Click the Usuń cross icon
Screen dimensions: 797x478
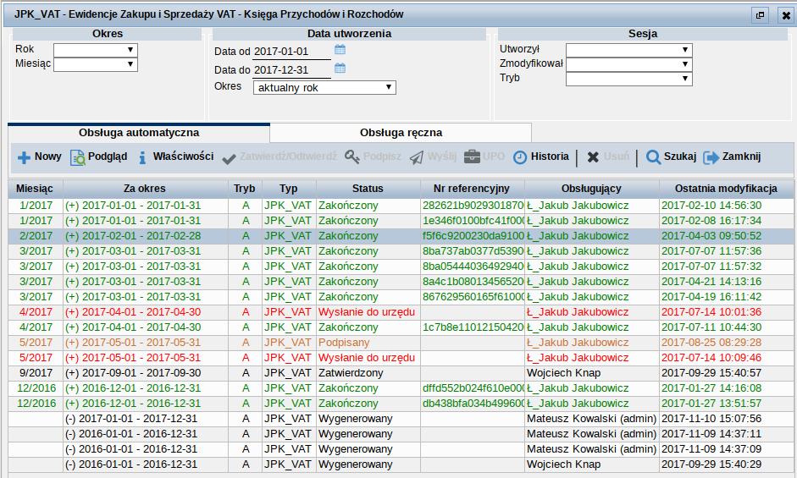(x=593, y=157)
